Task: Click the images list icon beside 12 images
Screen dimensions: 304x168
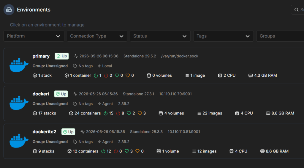Action: (194, 151)
